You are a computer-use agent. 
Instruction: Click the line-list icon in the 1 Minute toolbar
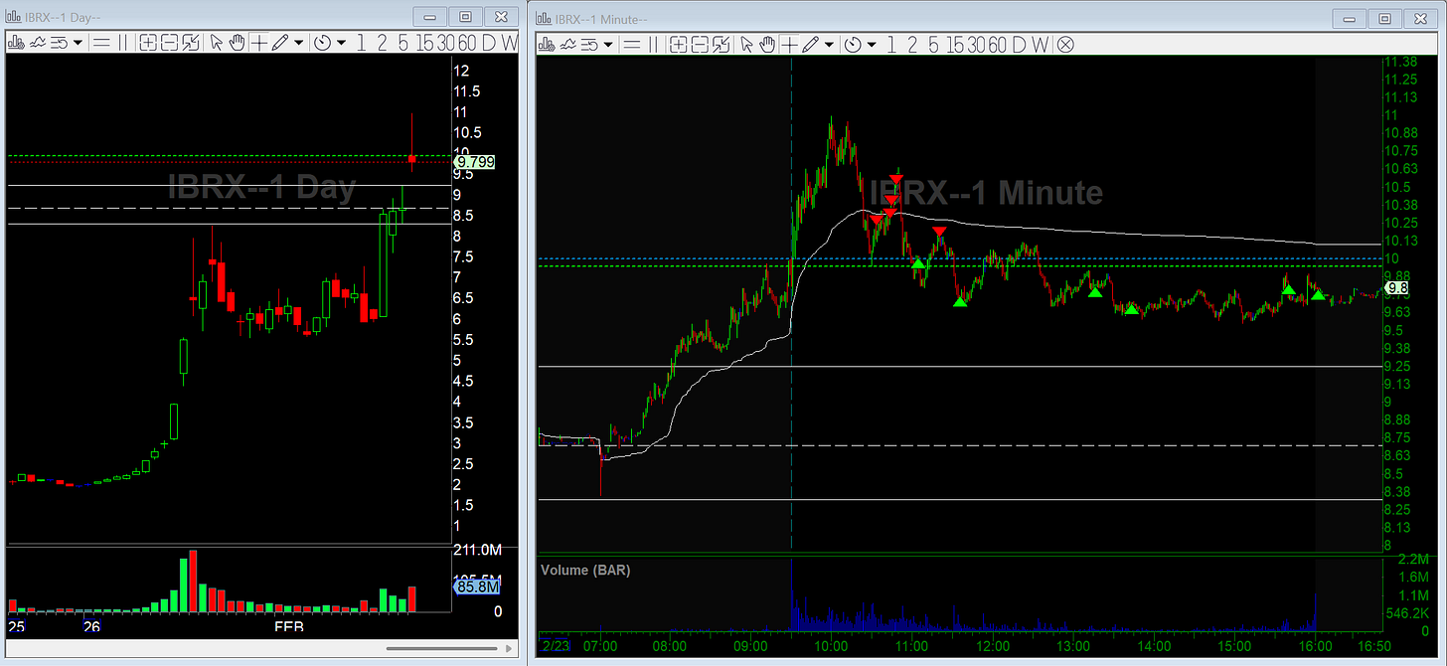(x=589, y=45)
